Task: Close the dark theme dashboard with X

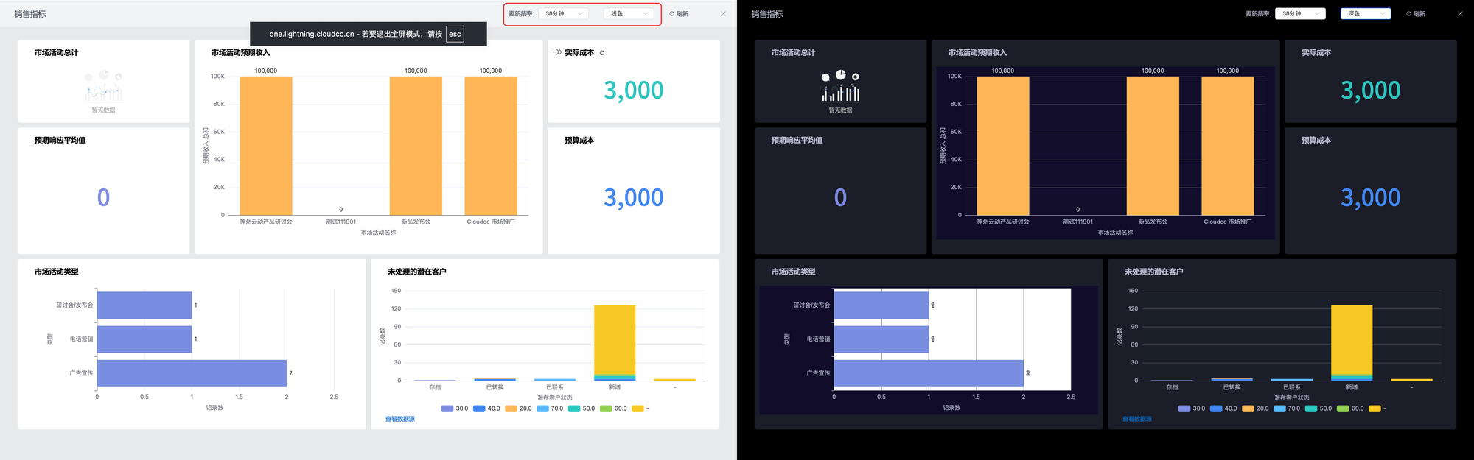Action: point(1460,14)
